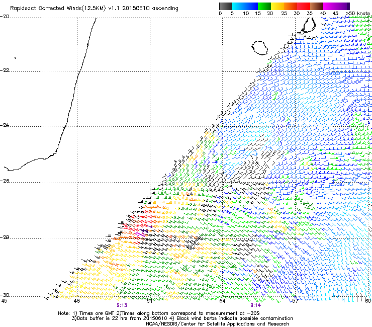Click the purple '9:14' time marker
Image resolution: width=372 pixels, height=327 pixels.
[255, 305]
